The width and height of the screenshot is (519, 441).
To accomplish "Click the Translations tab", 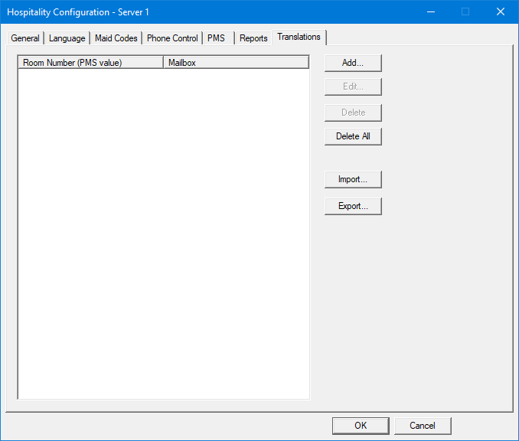I will (299, 37).
